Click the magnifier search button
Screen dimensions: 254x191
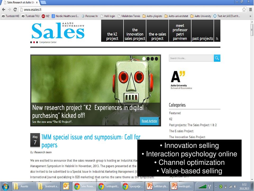click(217, 58)
